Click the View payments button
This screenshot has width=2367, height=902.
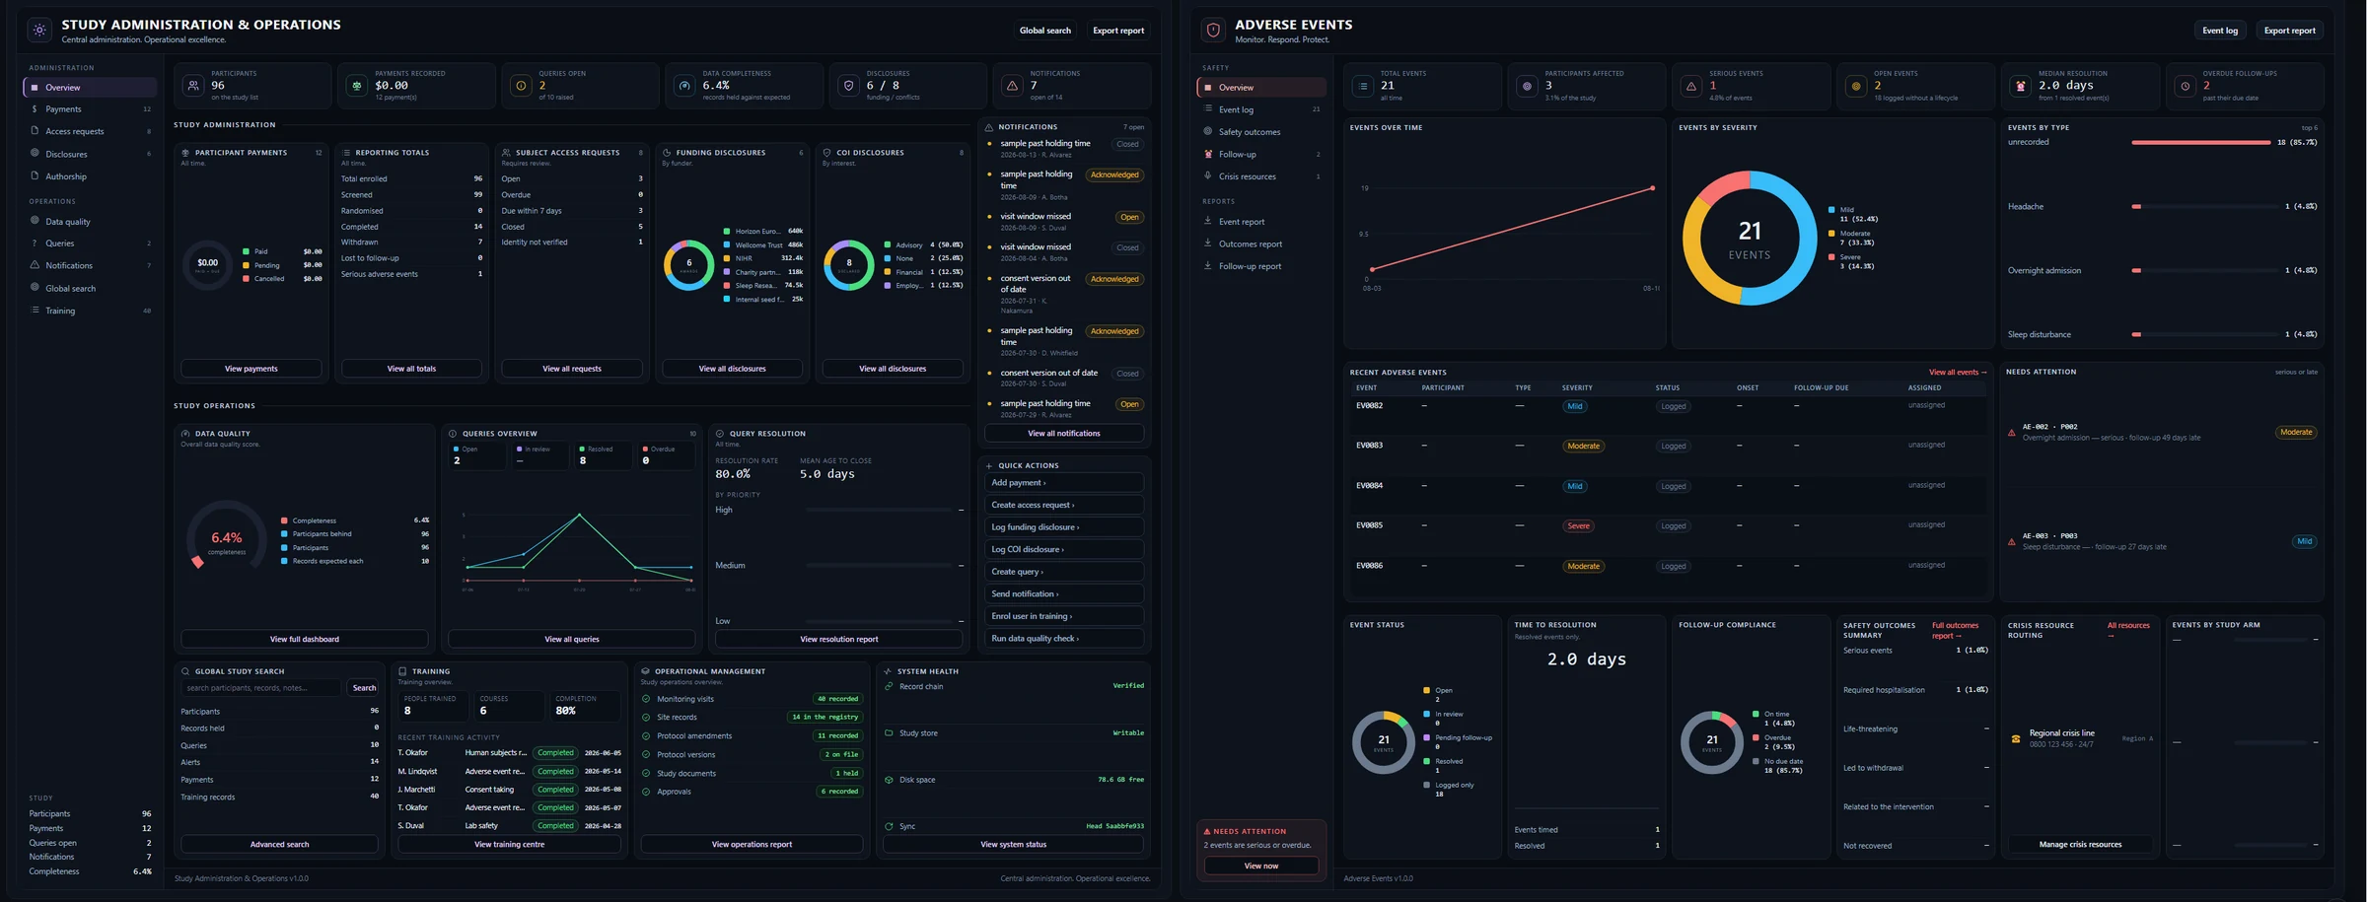coord(251,369)
